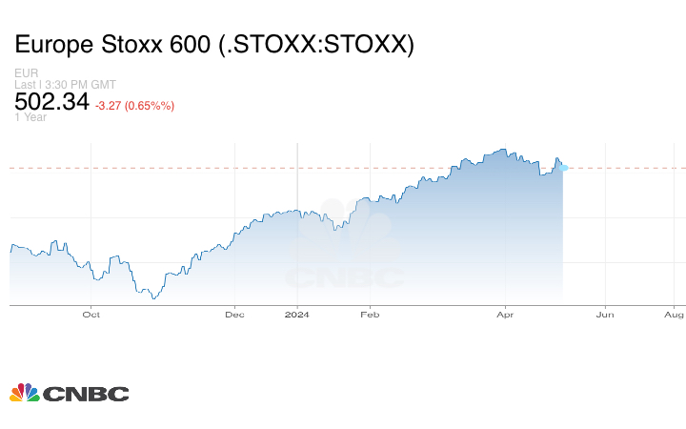Click the Jun label on the time axis
686x429 pixels.
(603, 314)
